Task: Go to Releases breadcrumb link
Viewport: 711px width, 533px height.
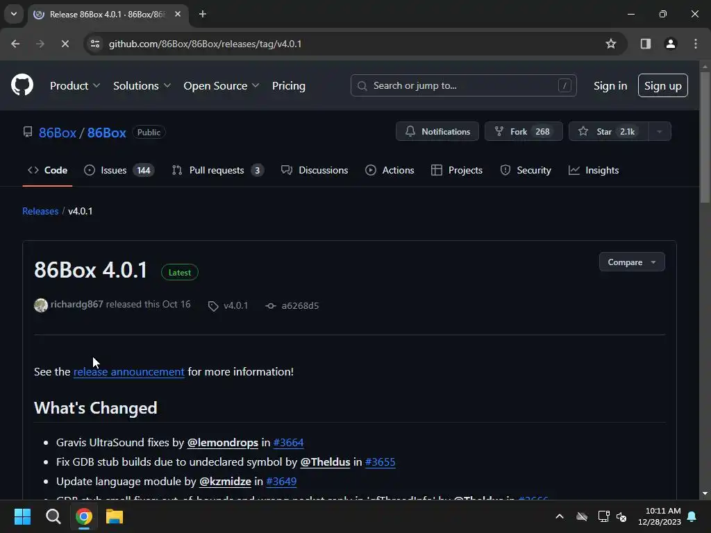Action: [x=40, y=211]
